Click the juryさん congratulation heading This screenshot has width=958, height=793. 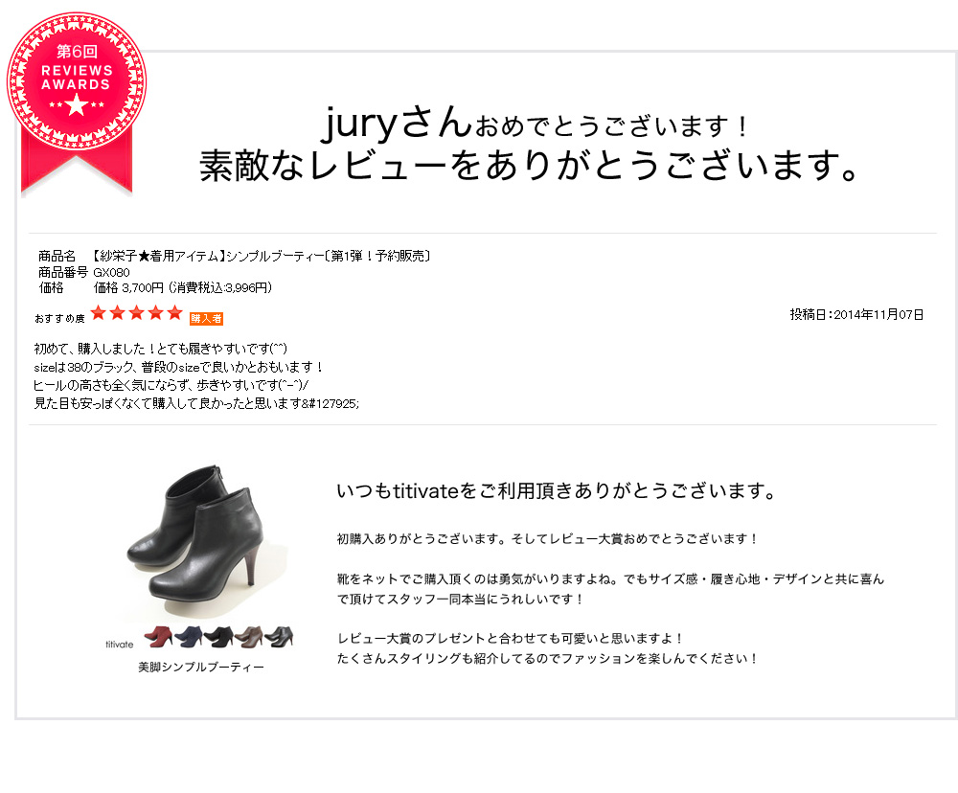tap(535, 124)
